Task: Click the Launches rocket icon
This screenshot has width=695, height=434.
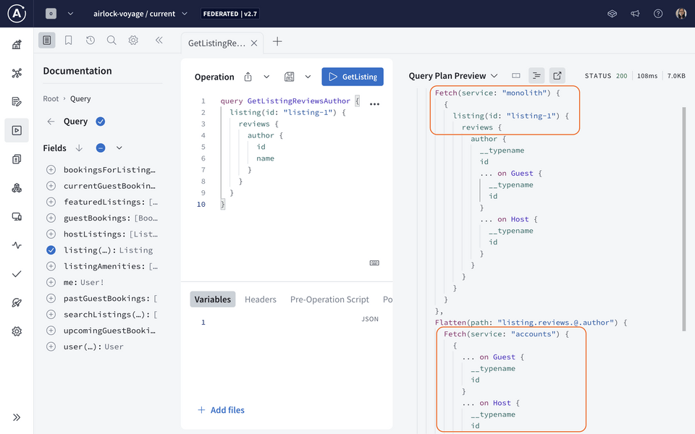Action: (17, 303)
